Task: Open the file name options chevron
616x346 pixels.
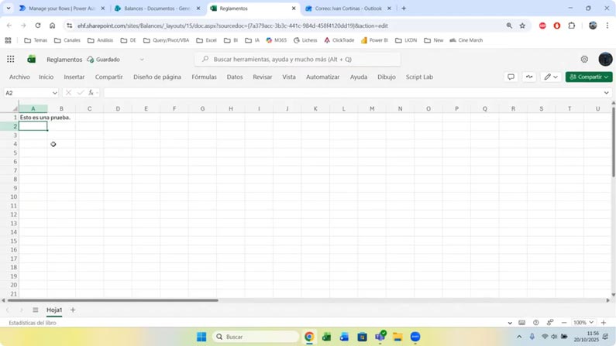Action: [x=142, y=60]
